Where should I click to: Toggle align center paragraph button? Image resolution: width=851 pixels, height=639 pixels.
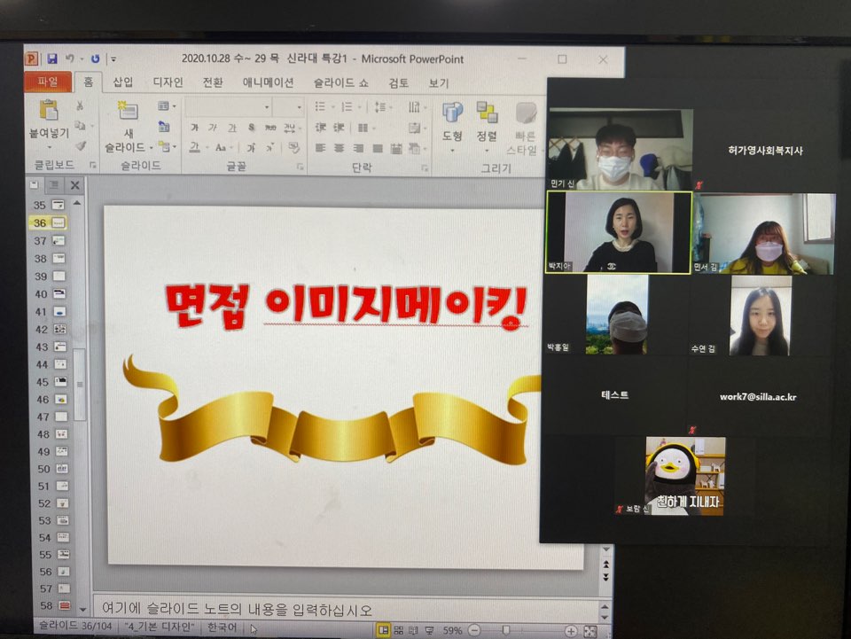(x=340, y=147)
